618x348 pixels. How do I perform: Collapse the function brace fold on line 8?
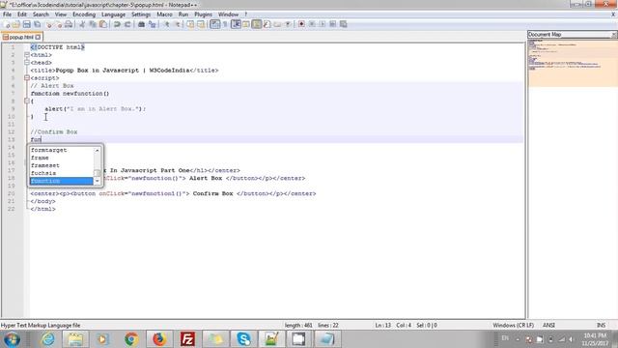pos(27,101)
